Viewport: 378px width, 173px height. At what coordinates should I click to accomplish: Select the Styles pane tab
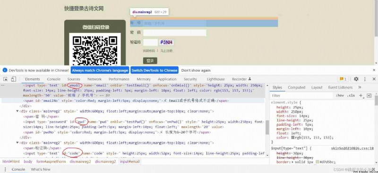tap(277, 87)
